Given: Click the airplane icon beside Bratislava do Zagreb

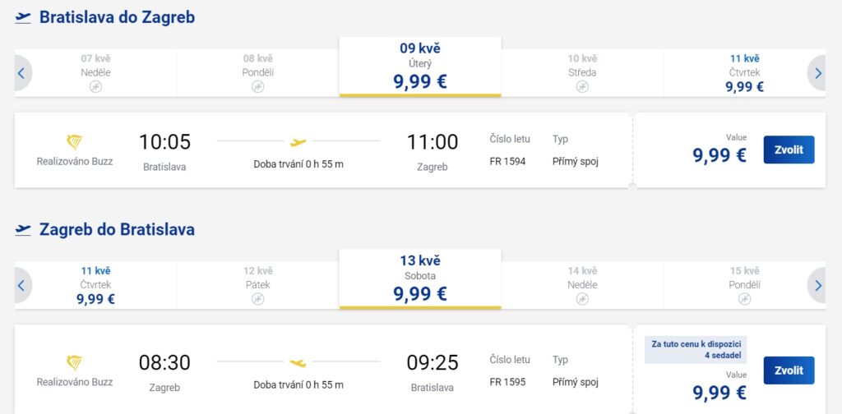Looking at the screenshot, I should 23,17.
